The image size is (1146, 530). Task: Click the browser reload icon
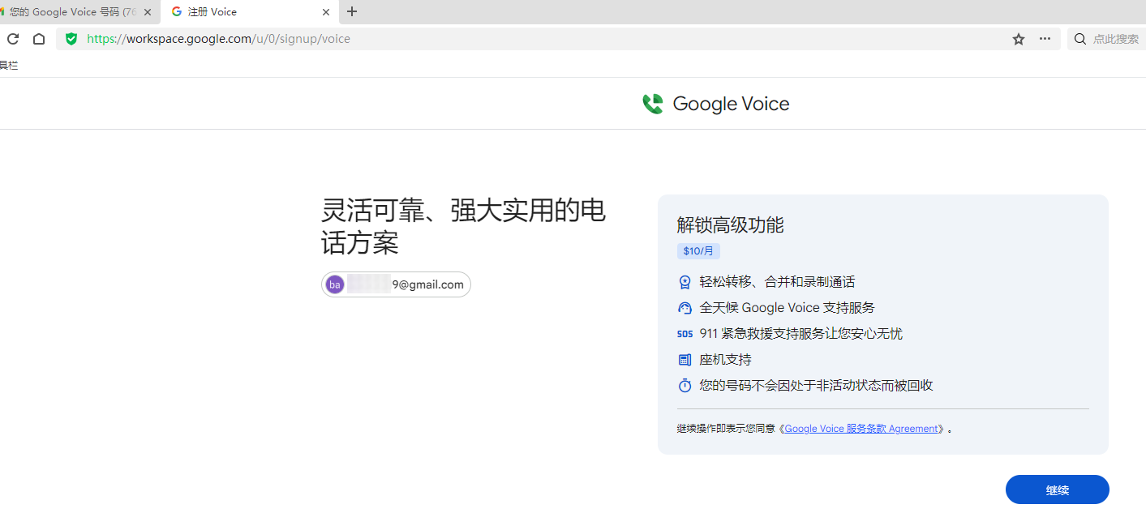tap(13, 39)
